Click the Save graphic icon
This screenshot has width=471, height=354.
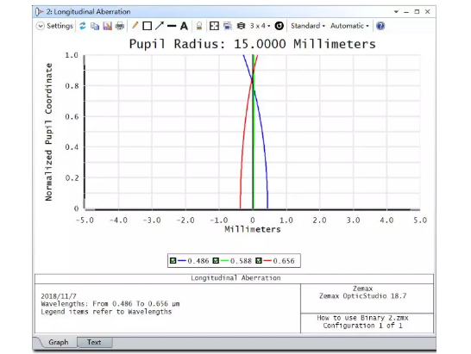coord(107,26)
